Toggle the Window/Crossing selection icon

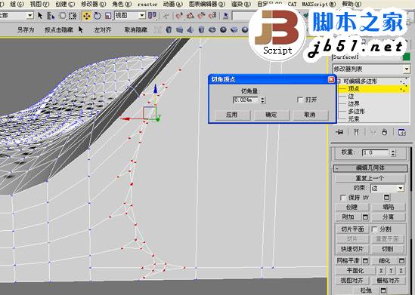coord(73,16)
